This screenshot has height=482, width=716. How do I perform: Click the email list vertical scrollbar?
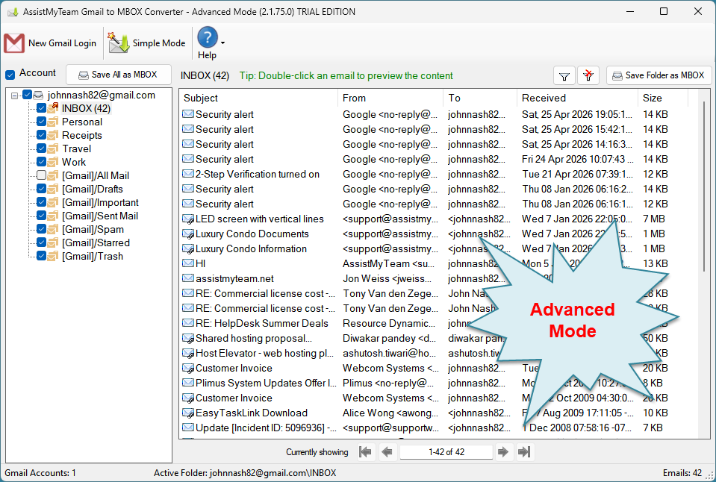point(706,187)
